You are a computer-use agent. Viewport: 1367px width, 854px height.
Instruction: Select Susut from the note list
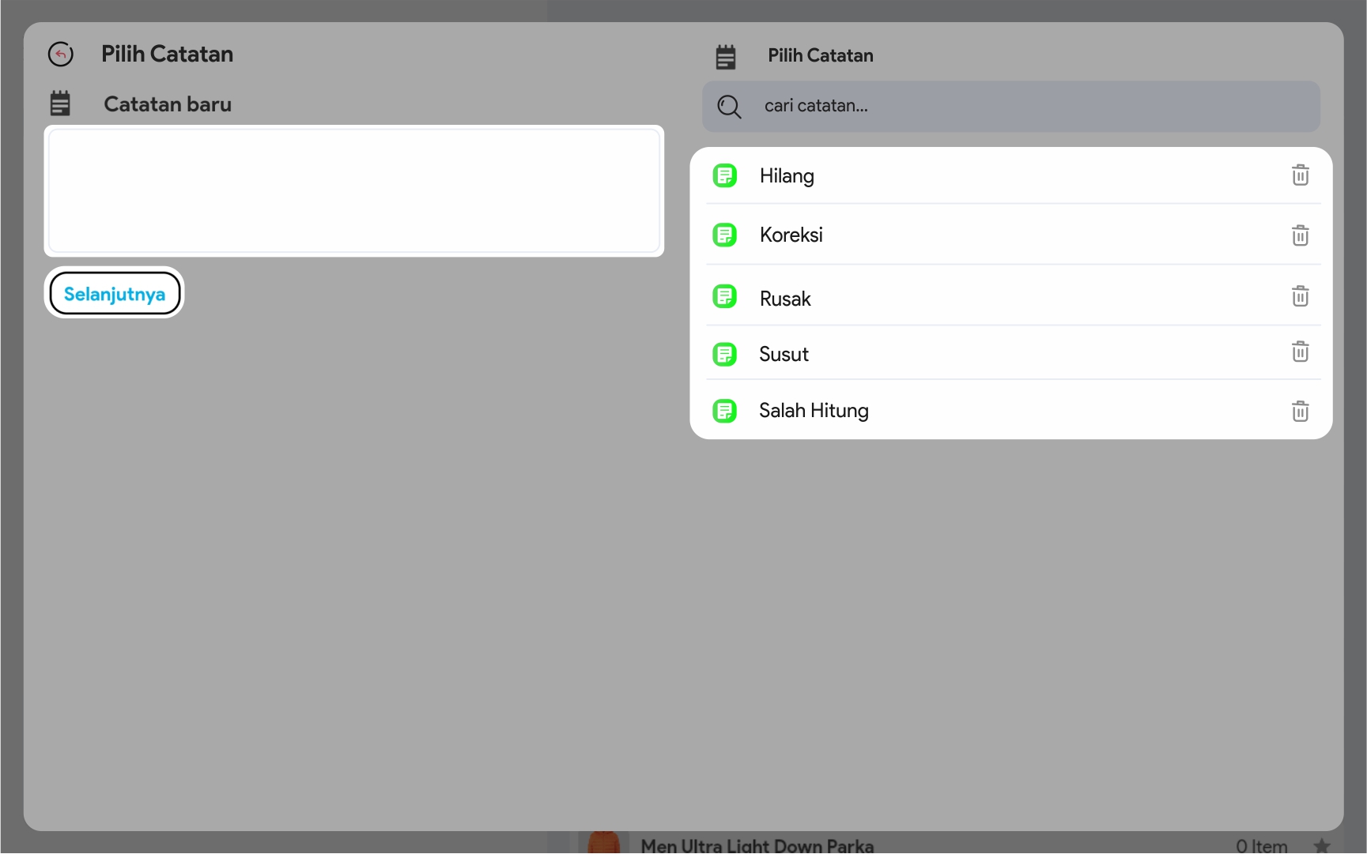[x=784, y=355]
